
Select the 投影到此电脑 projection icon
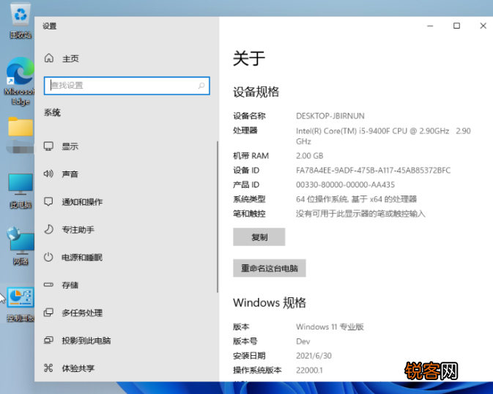48,341
